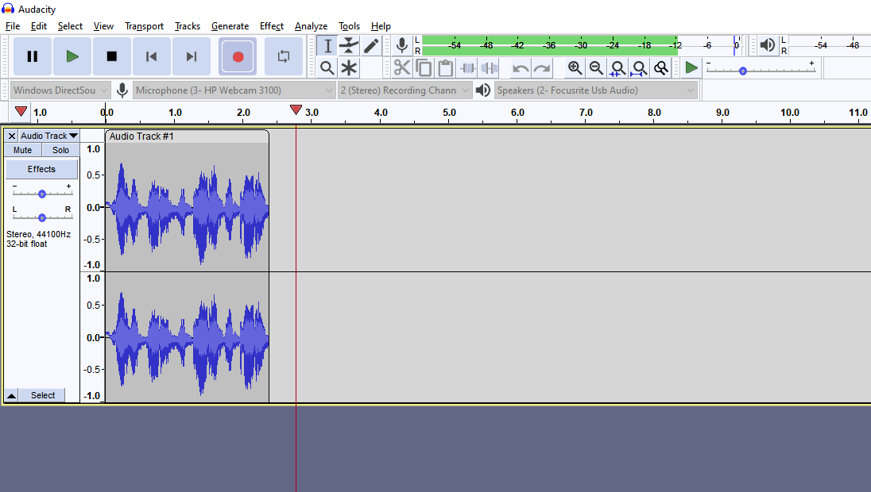871x492 pixels.
Task: Click the Zoom Out icon
Action: pos(596,68)
